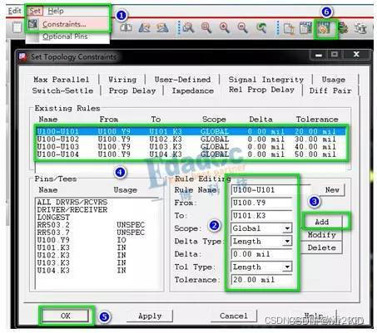The width and height of the screenshot is (377, 333).
Task: Click the zoom fit magnifier icon
Action: point(206,27)
